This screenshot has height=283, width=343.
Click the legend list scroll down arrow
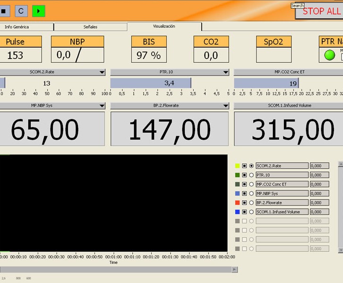tap(341, 250)
